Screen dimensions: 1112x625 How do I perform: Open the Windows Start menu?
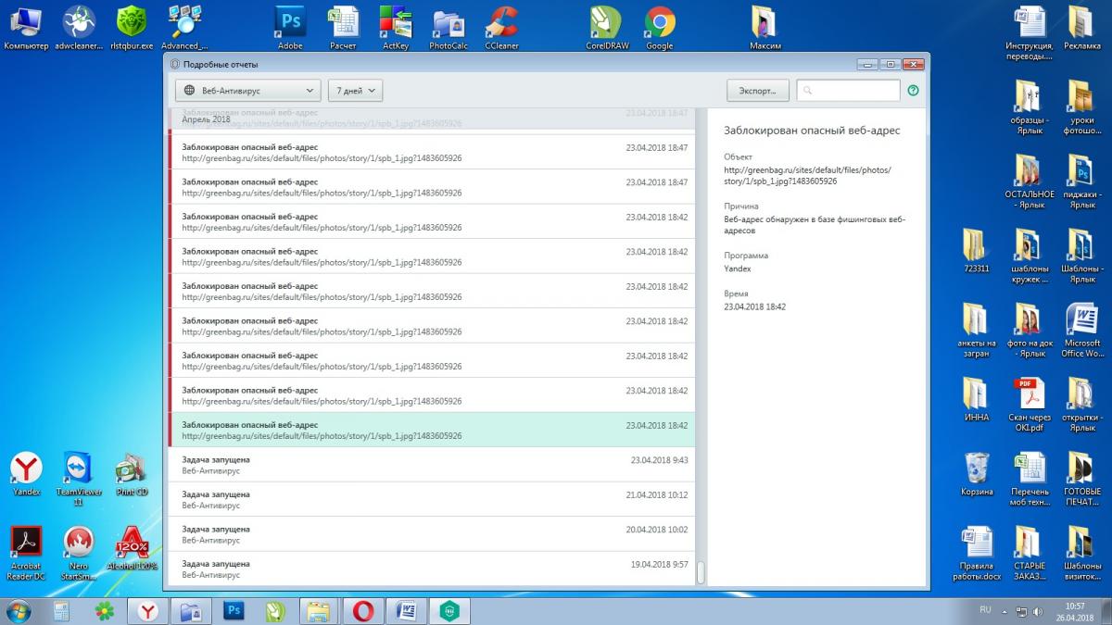[18, 611]
